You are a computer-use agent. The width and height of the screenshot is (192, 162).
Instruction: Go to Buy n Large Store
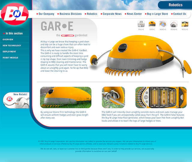click(x=157, y=14)
